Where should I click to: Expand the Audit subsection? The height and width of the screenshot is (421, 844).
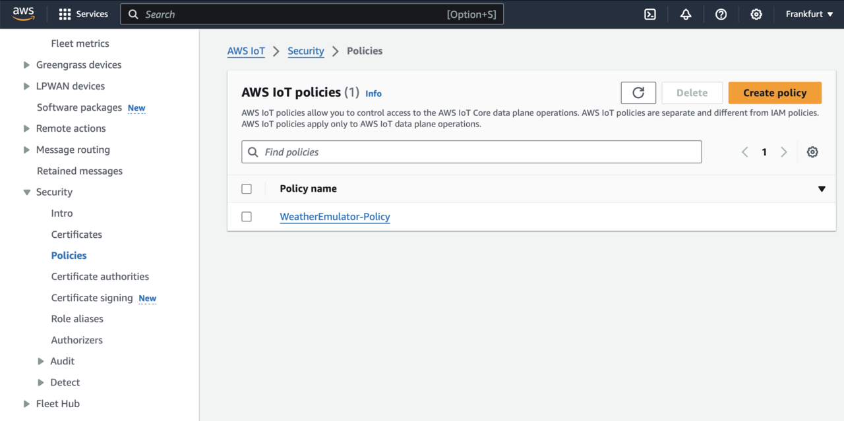pos(41,361)
